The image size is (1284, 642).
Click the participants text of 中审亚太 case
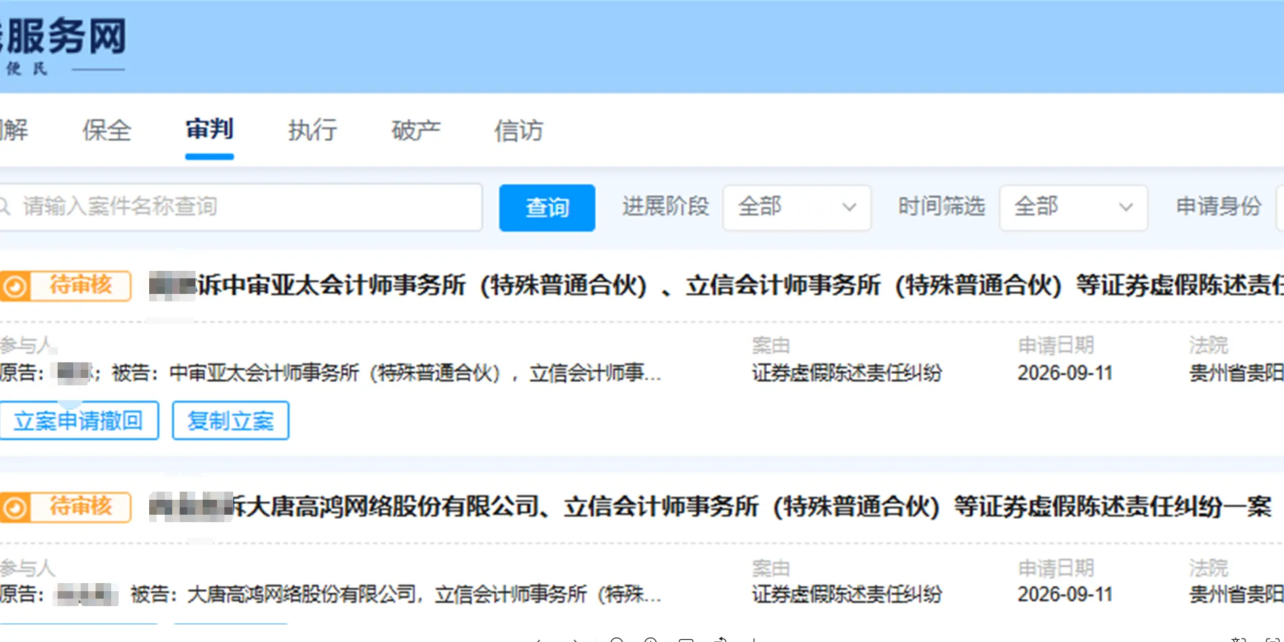coord(331,372)
